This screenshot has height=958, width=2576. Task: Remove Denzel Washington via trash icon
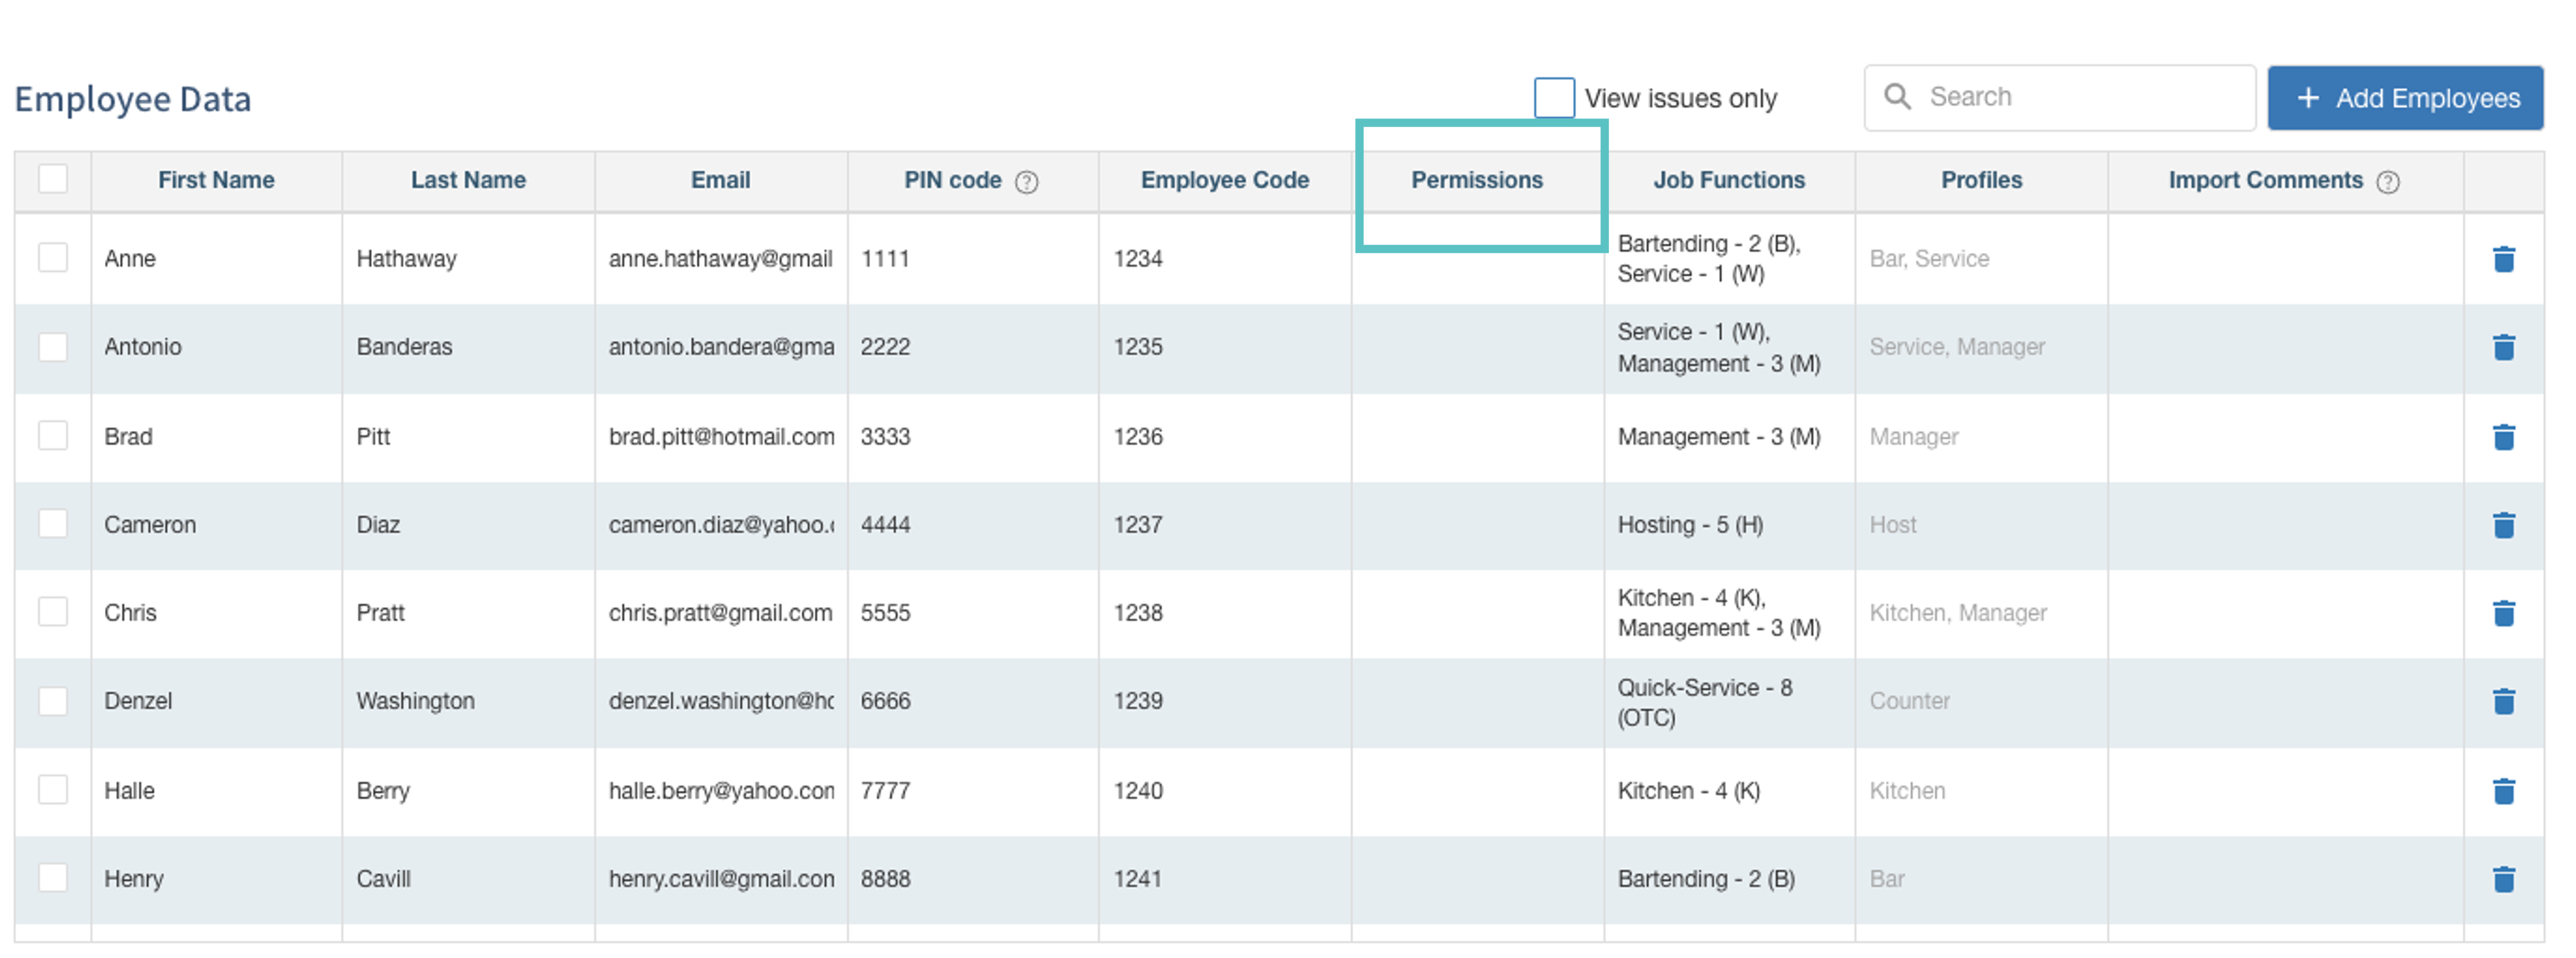tap(2503, 701)
